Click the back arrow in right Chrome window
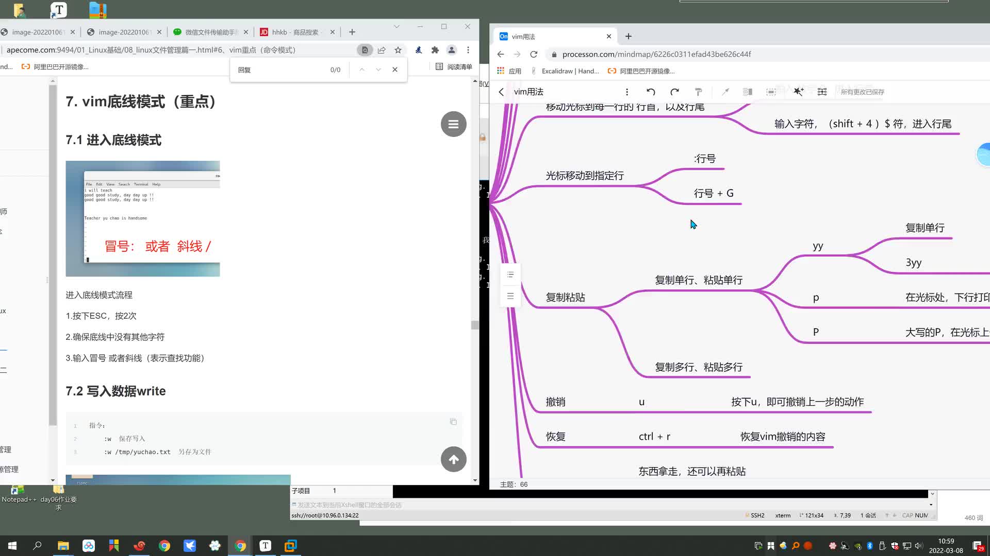 [x=501, y=54]
